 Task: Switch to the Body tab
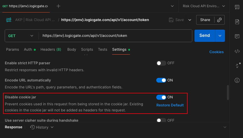71,50
